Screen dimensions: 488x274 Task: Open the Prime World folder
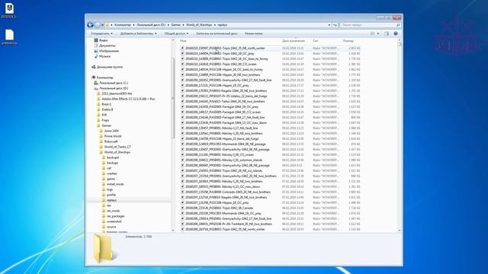point(110,136)
